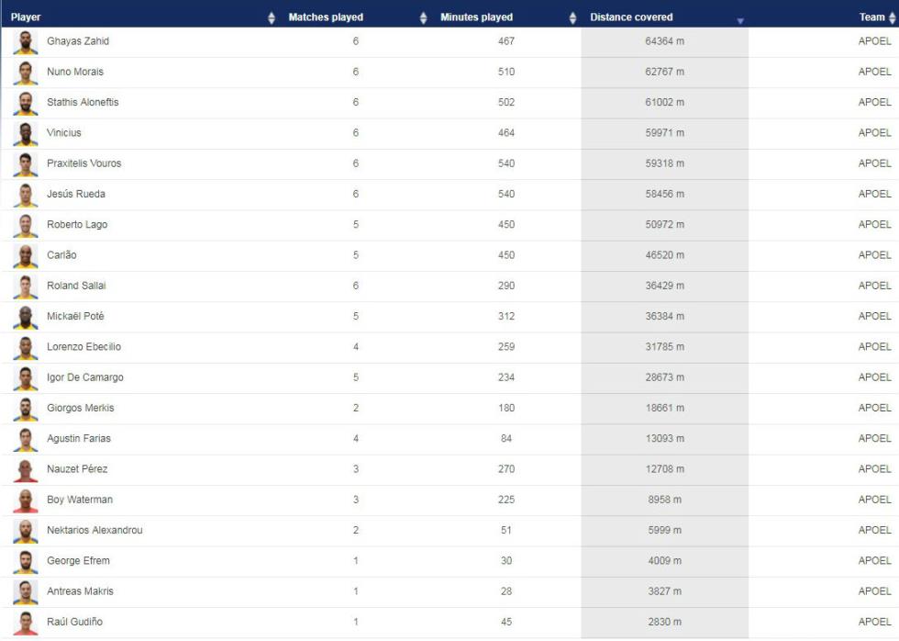Click minutes value 467

(x=506, y=41)
